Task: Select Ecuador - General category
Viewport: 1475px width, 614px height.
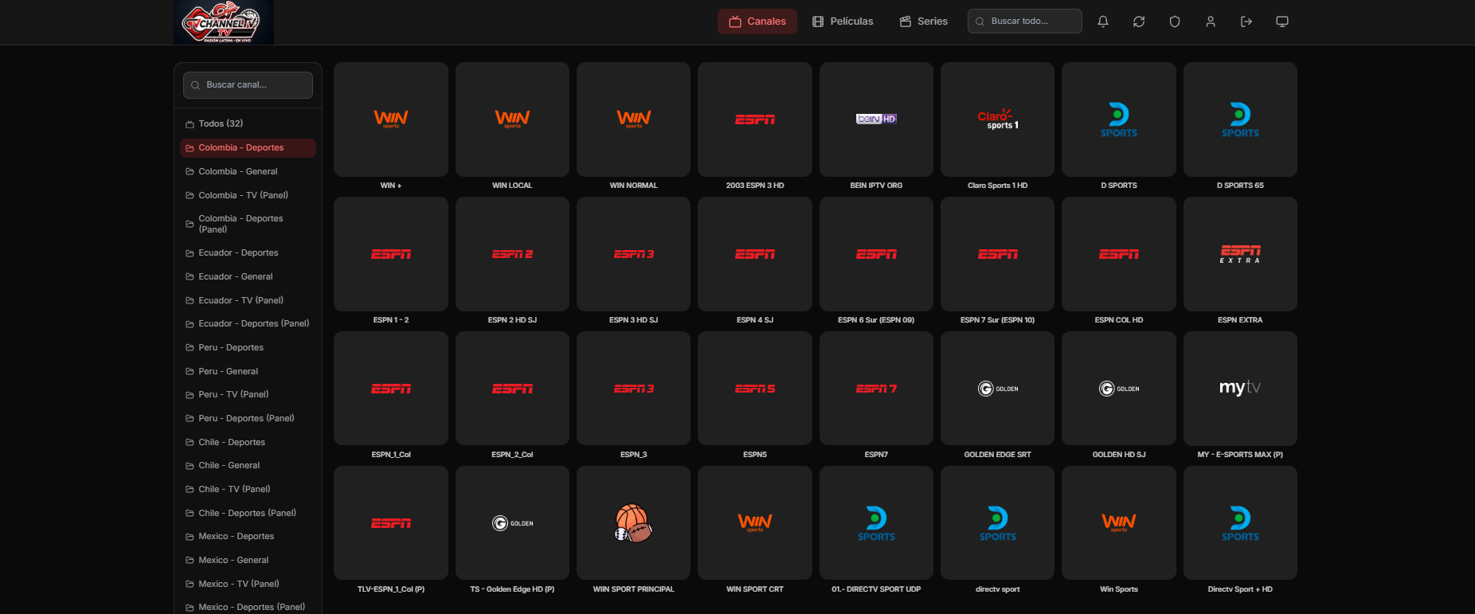Action: click(x=248, y=276)
